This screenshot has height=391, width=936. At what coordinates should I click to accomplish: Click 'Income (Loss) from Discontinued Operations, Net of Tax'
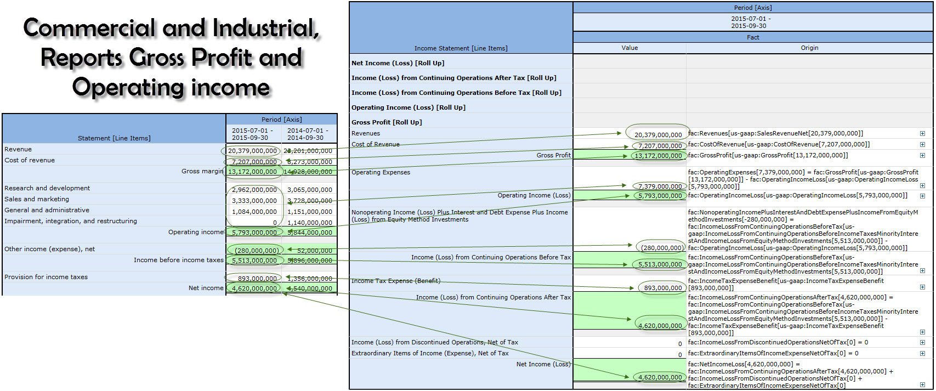coord(435,342)
